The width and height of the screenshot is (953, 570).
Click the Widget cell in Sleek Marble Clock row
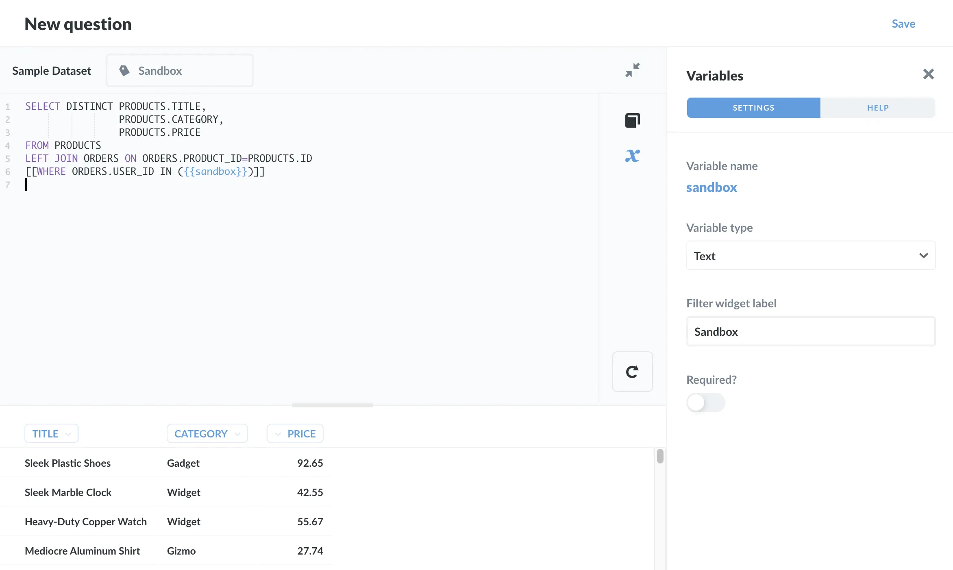[x=183, y=492]
